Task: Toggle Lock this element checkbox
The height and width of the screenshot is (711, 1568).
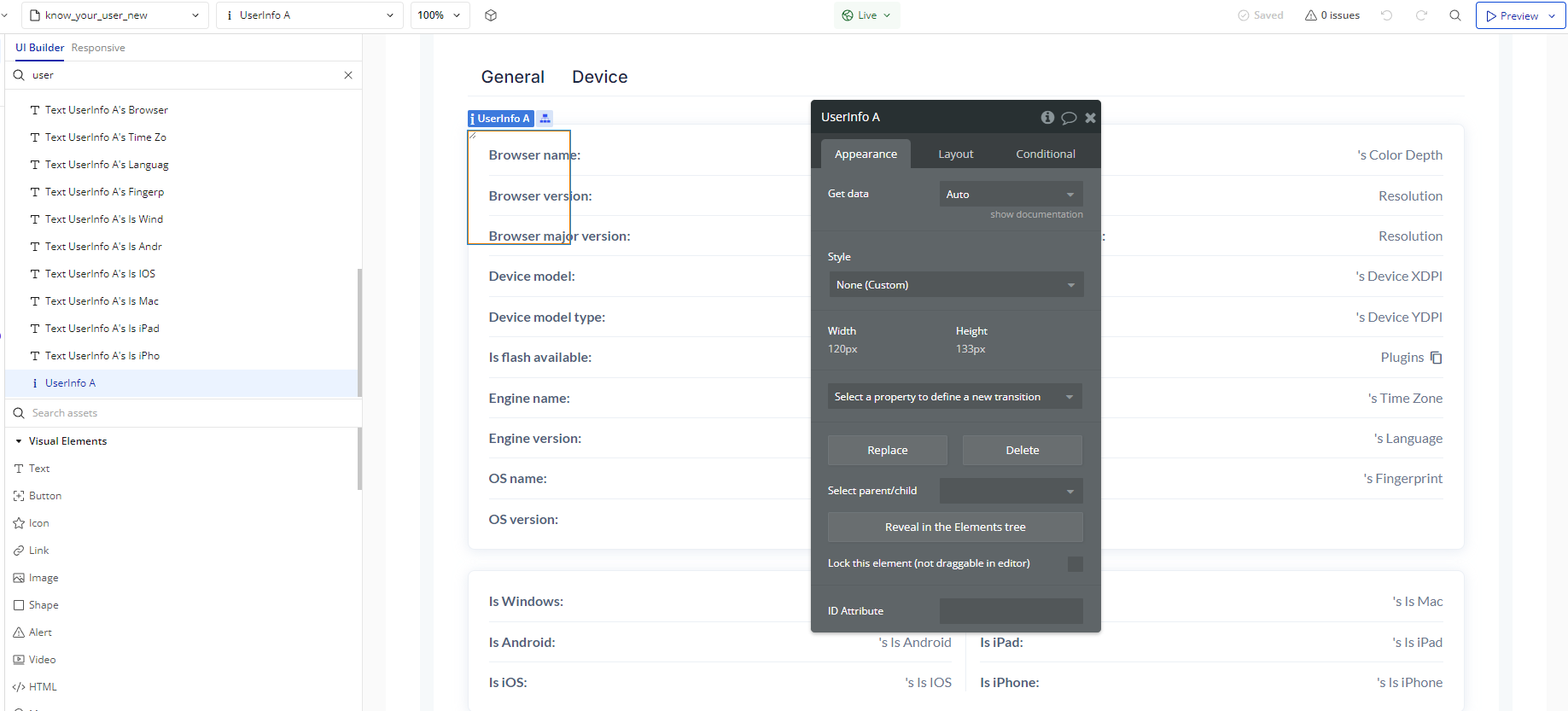Action: coord(1075,564)
